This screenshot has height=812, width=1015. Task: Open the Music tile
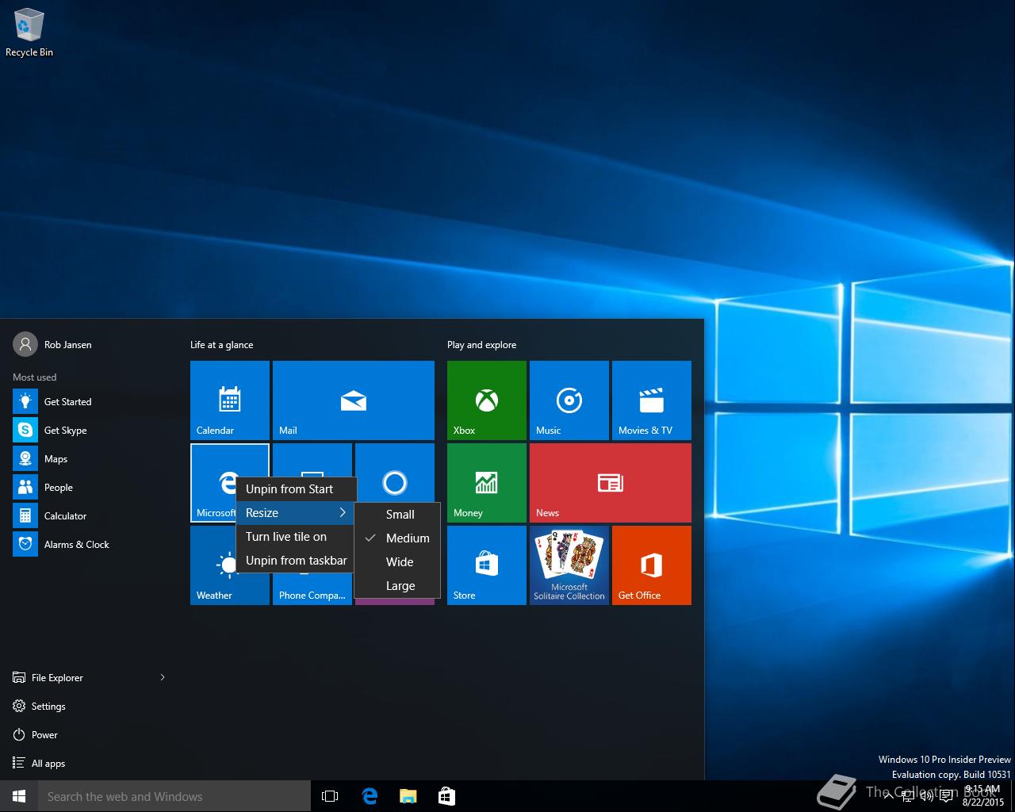[x=569, y=400]
